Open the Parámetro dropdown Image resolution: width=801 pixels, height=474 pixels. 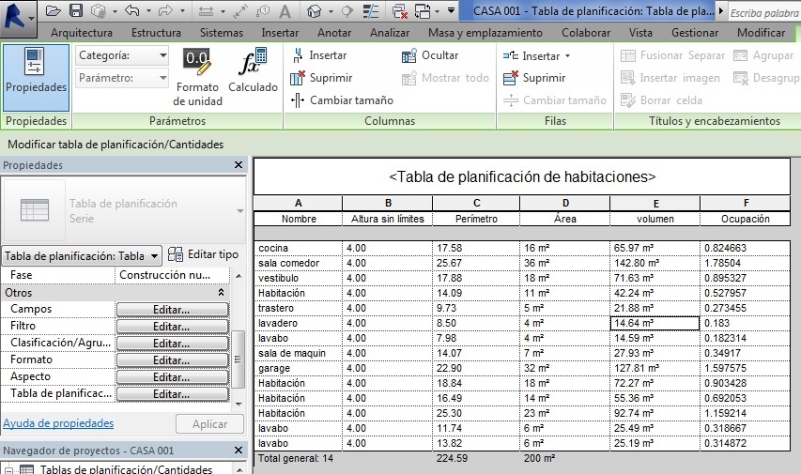[x=122, y=77]
